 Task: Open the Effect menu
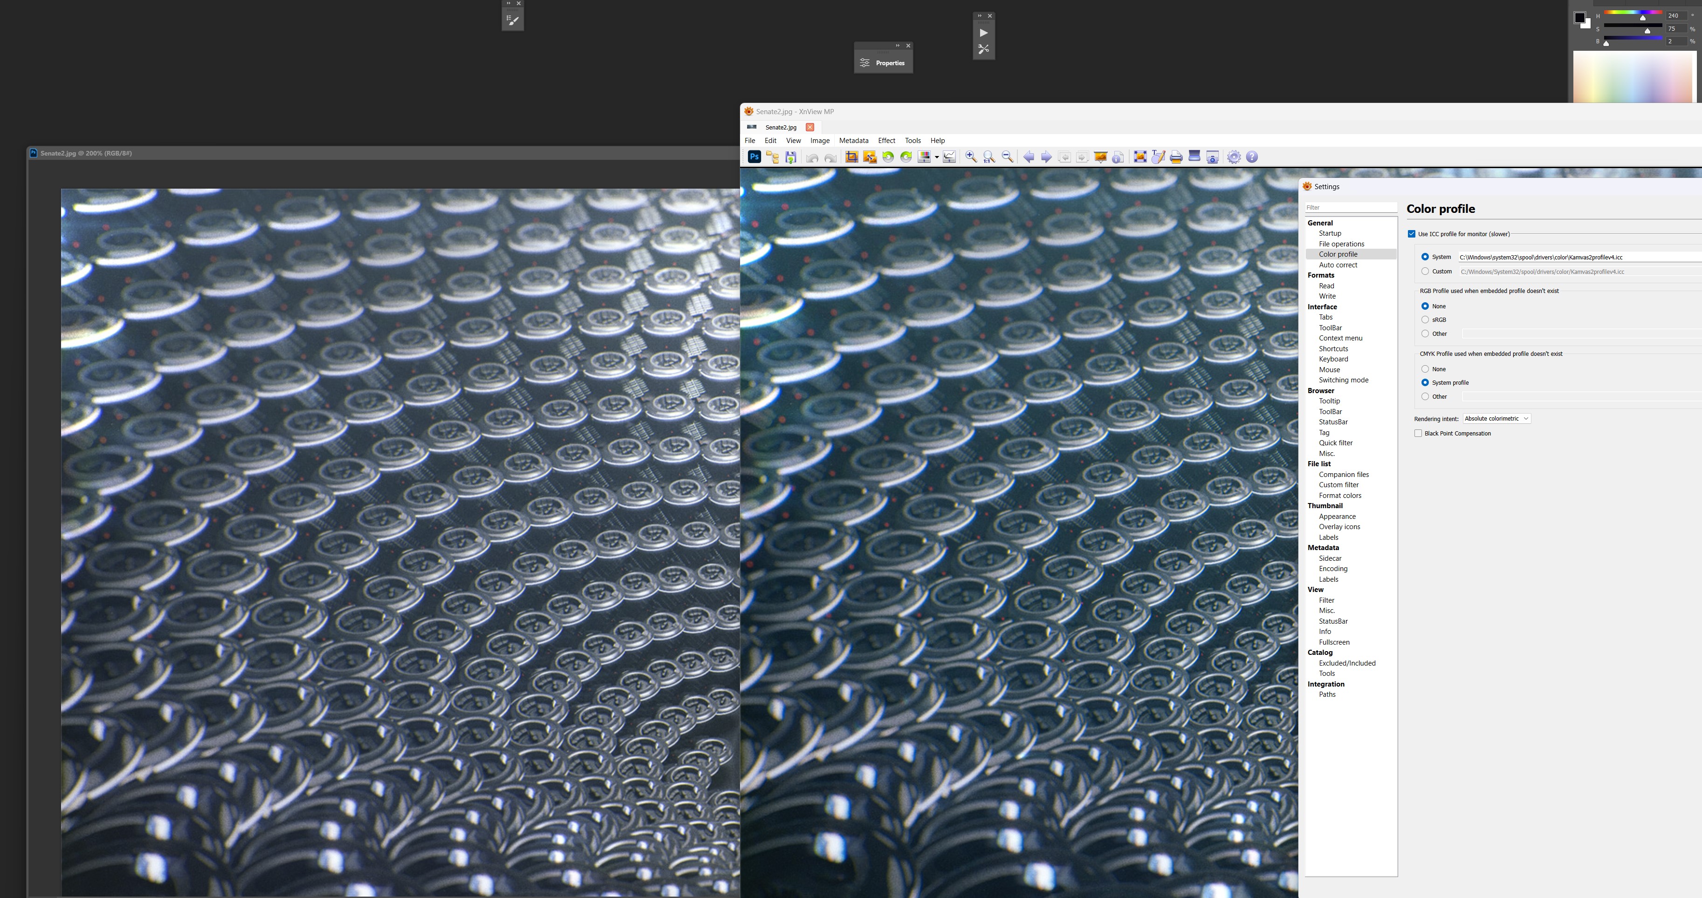(x=886, y=141)
